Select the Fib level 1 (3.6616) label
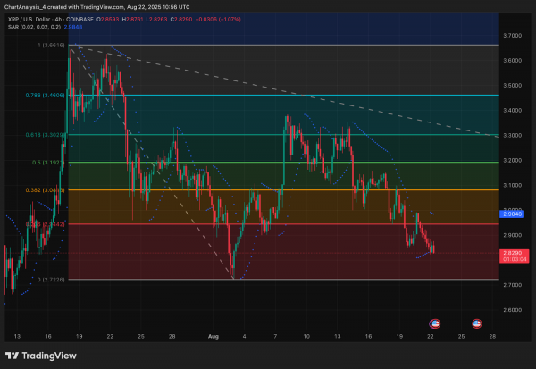Screen dimensions: 536x369 (x=51, y=46)
